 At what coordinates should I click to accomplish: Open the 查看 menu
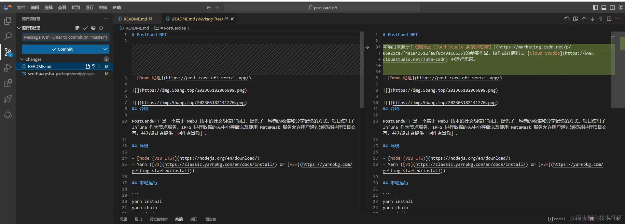click(62, 7)
